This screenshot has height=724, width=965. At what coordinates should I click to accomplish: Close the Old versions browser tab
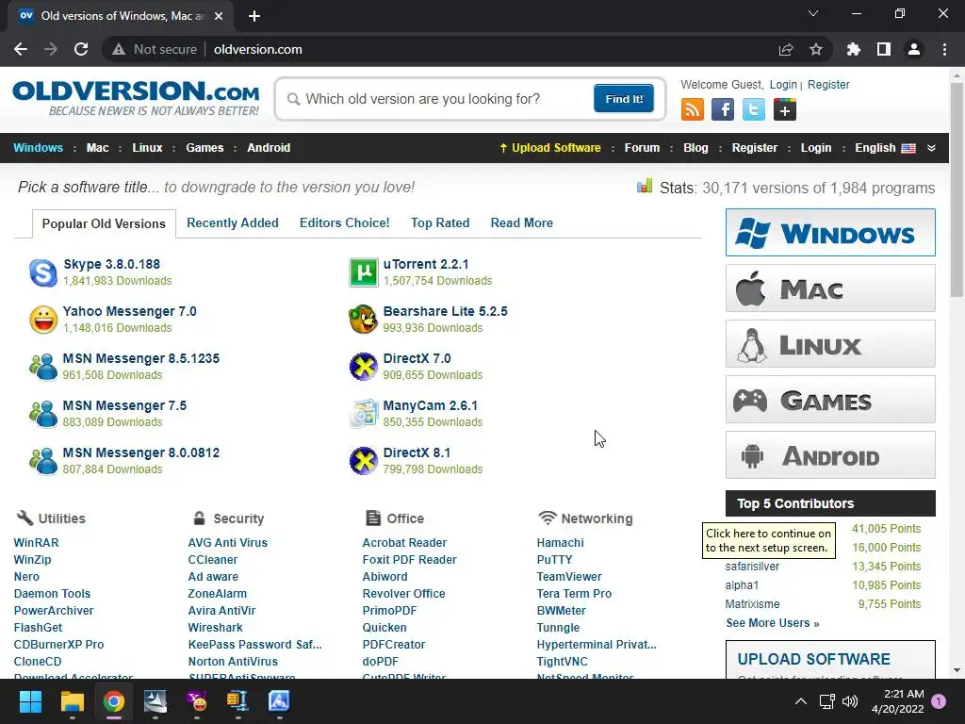pos(218,16)
